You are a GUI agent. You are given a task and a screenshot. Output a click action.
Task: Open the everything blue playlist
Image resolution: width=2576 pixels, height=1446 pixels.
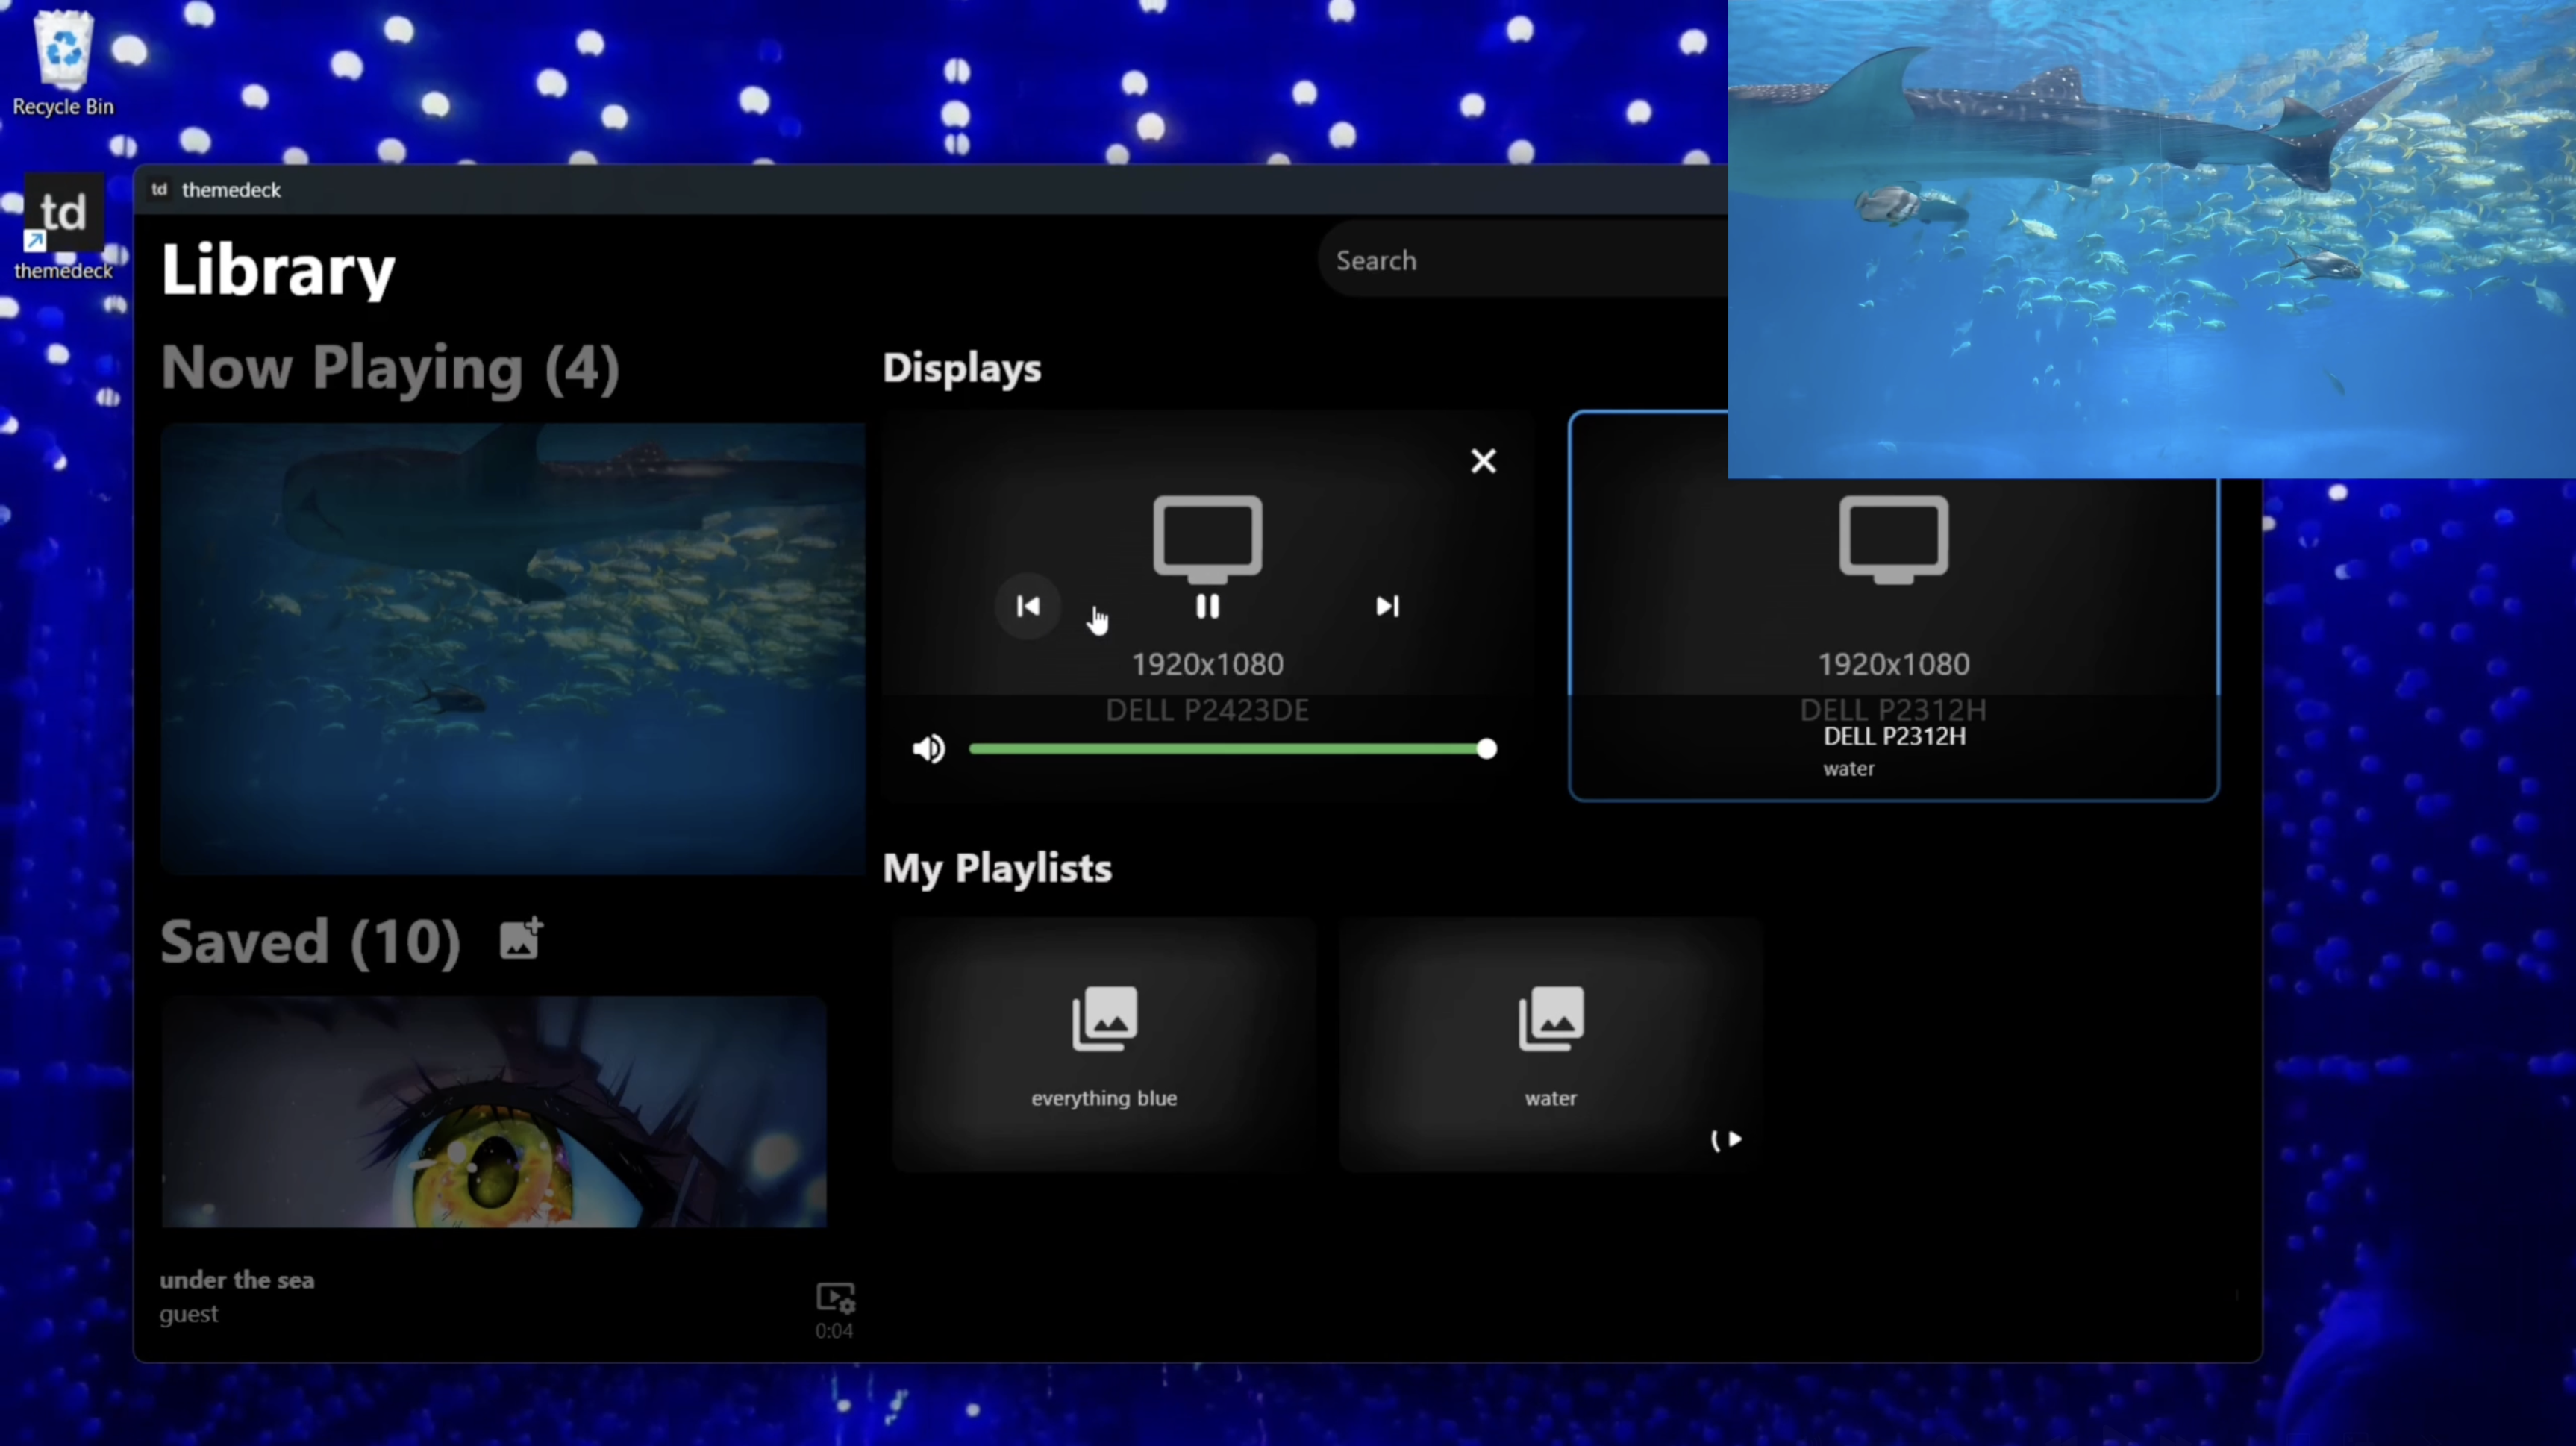[x=1103, y=1044]
